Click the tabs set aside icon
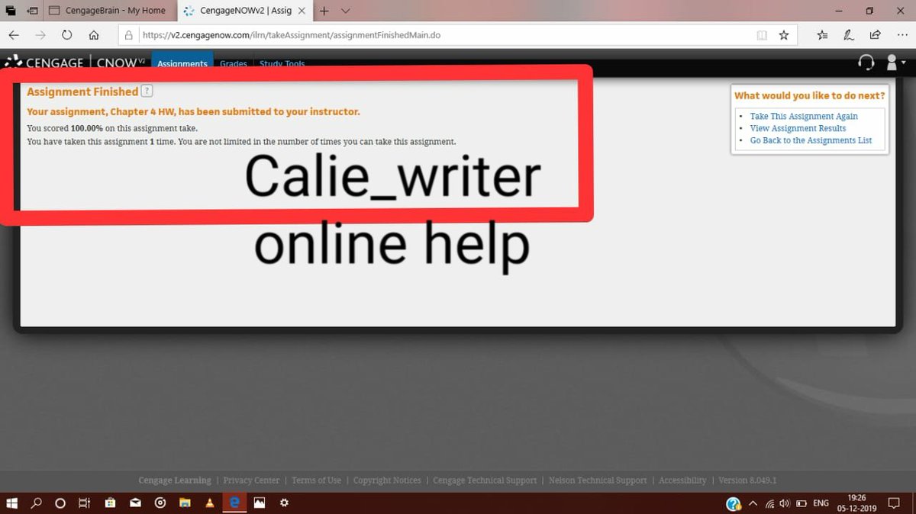The height and width of the screenshot is (514, 916). (x=11, y=11)
